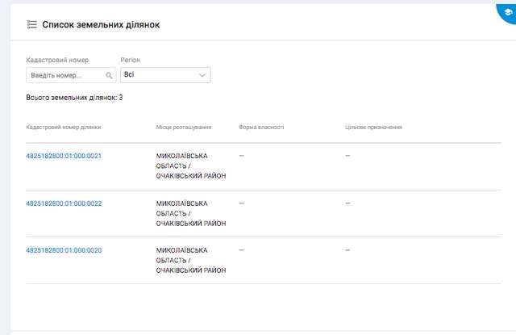This screenshot has width=516, height=335.
Task: Click ownership form dash for parcel 0021
Action: (x=241, y=156)
